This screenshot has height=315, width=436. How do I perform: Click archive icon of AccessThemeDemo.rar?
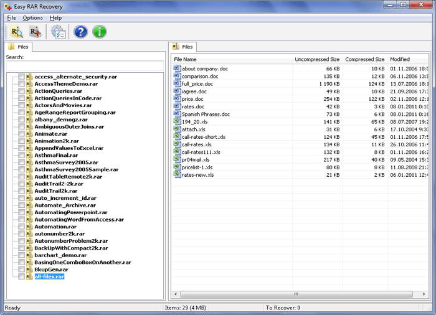point(29,83)
